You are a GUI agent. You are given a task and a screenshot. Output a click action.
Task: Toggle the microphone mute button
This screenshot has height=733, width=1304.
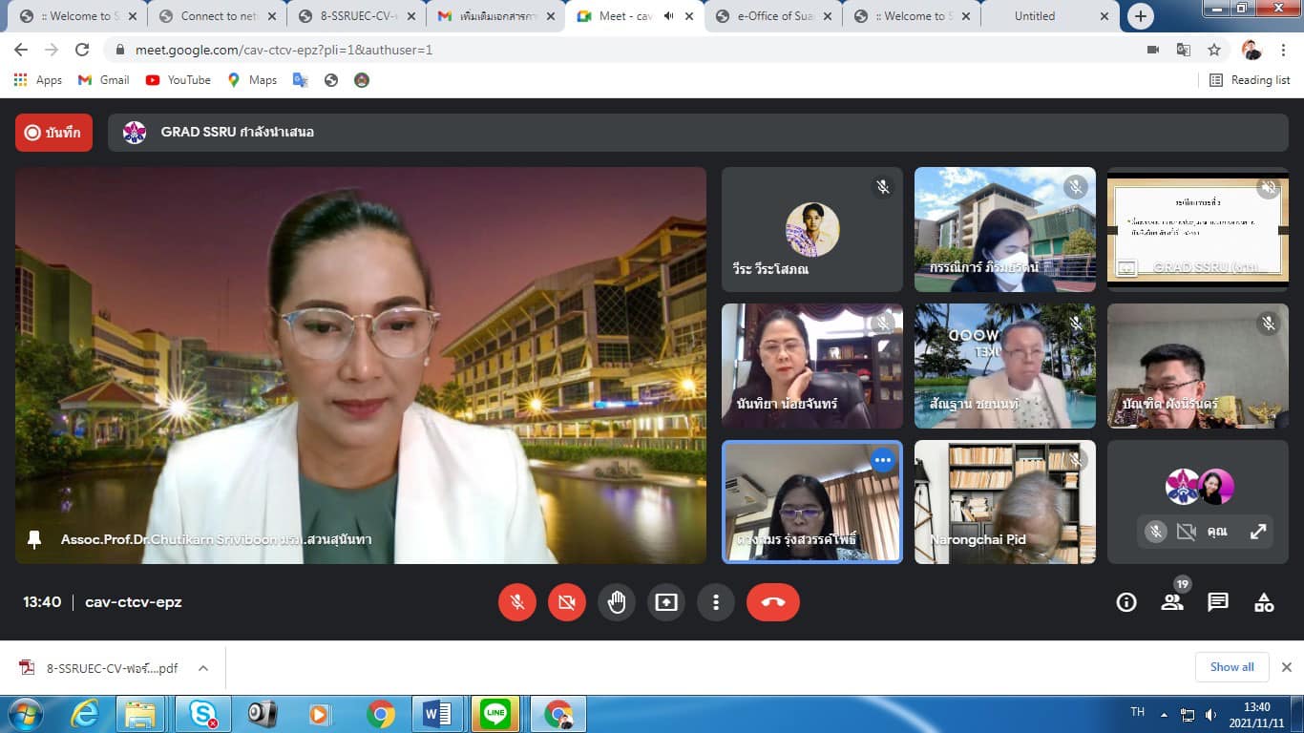[517, 602]
